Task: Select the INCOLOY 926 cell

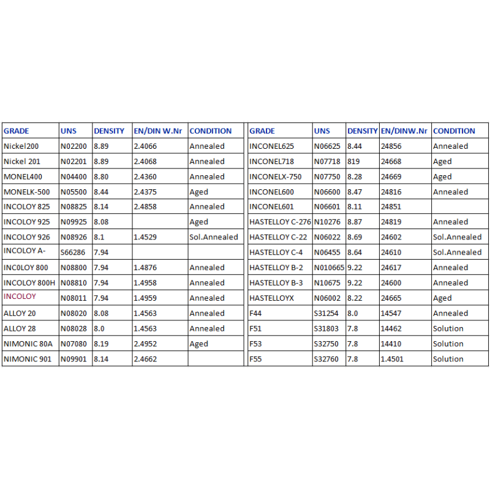Action: click(30, 237)
